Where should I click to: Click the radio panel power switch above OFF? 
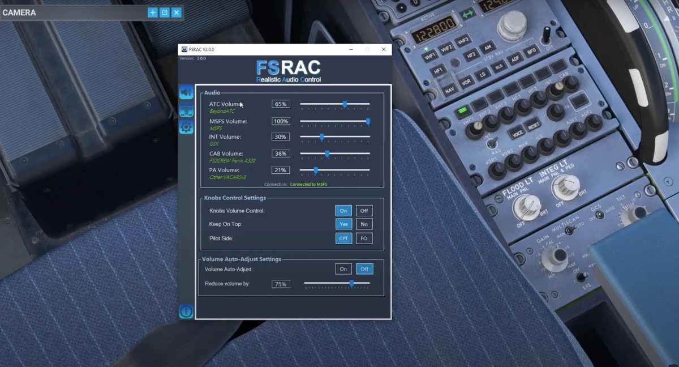pyautogui.click(x=547, y=37)
